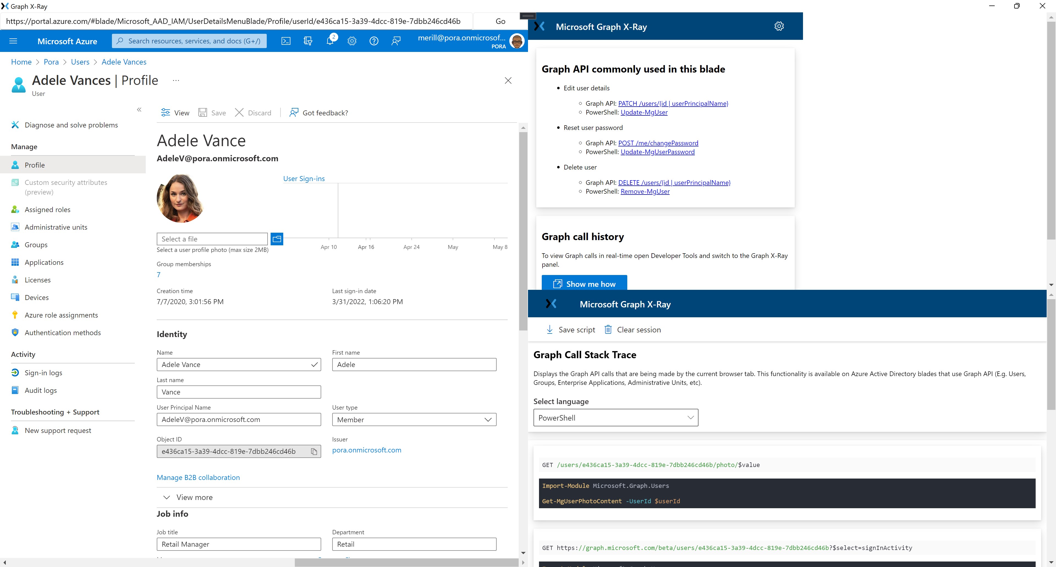Open Authentication methods menu item
1056x567 pixels.
[x=62, y=332]
